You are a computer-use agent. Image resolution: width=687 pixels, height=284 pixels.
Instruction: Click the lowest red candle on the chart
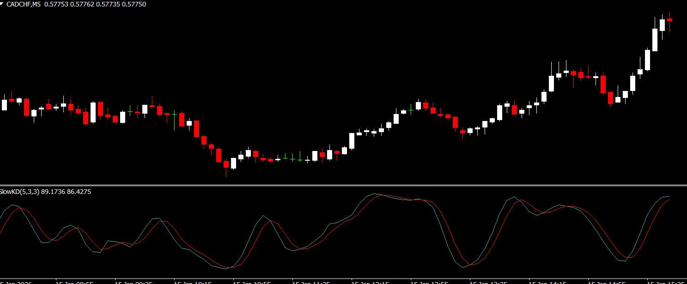pyautogui.click(x=226, y=164)
